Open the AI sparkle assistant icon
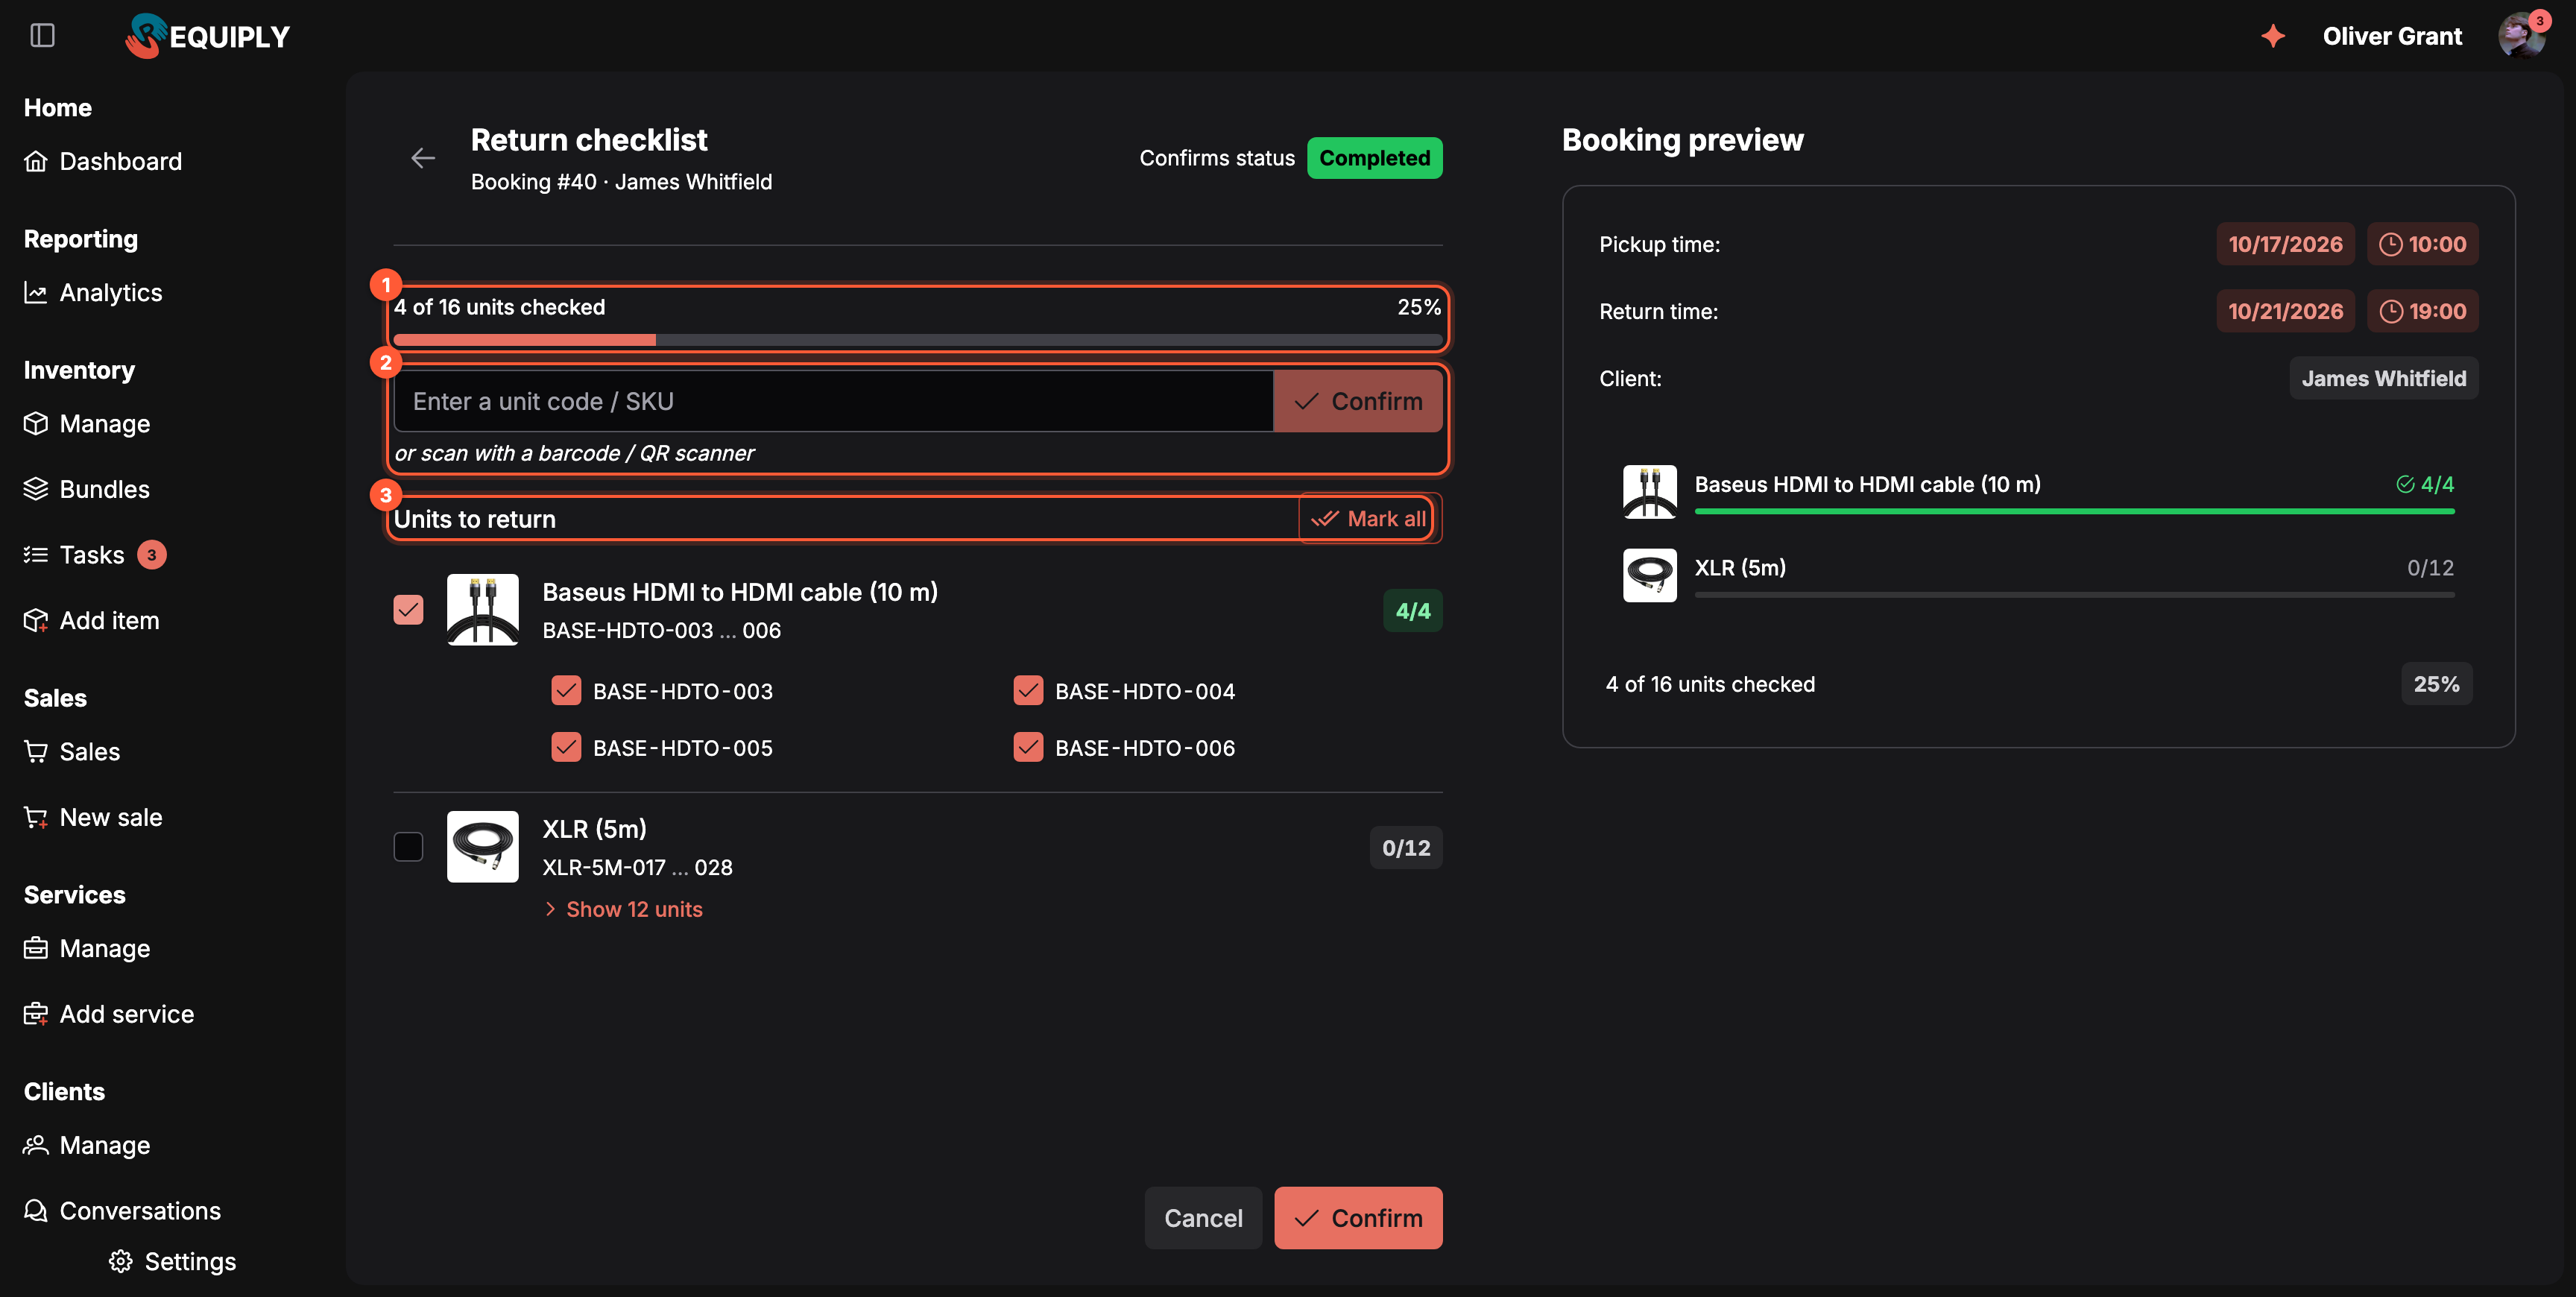Screen dimensions: 2576x1297 tap(2272, 36)
